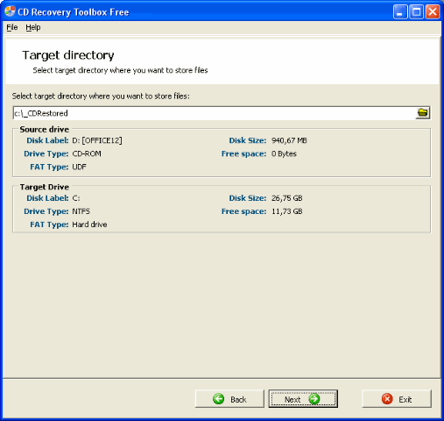The height and width of the screenshot is (421, 444).
Task: Click the c:\_CDRestored target directory field
Action: [x=215, y=113]
